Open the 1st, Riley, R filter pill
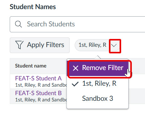The height and width of the screenshot is (119, 145). pos(97,45)
